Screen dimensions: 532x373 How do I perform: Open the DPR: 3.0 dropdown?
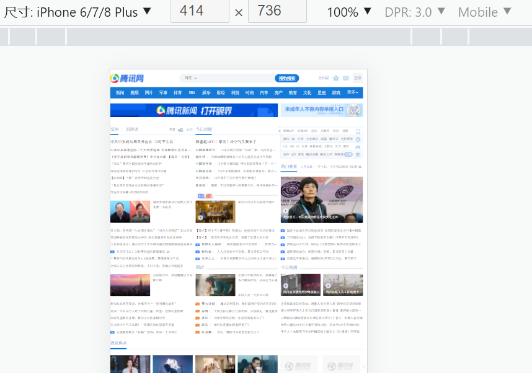coord(415,12)
